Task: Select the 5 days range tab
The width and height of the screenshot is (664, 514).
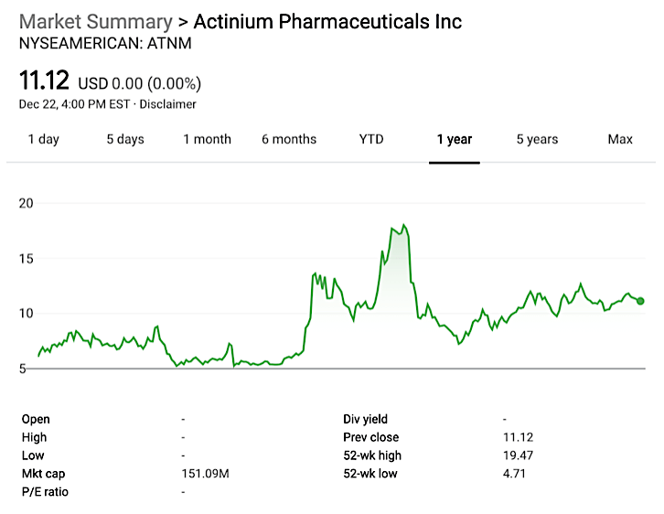Action: 124,139
